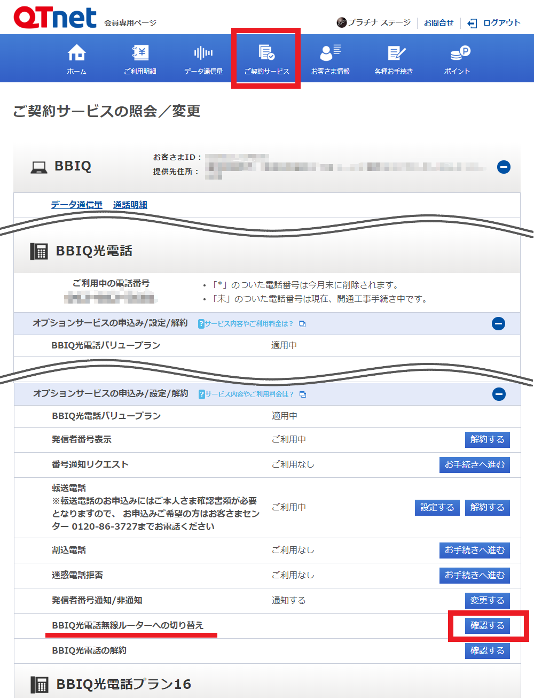Viewport: 534px width, 698px height.
Task: Click external link icon in first option header
Action: tap(302, 324)
